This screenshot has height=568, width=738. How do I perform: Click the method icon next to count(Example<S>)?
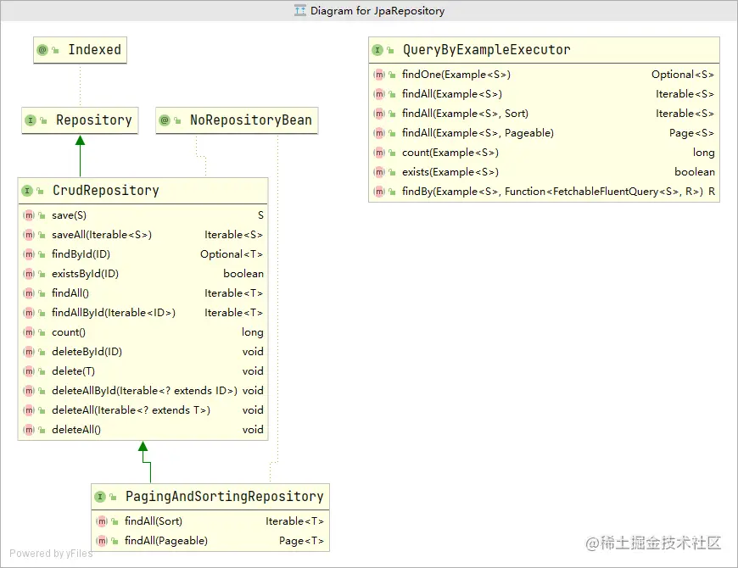(x=379, y=153)
